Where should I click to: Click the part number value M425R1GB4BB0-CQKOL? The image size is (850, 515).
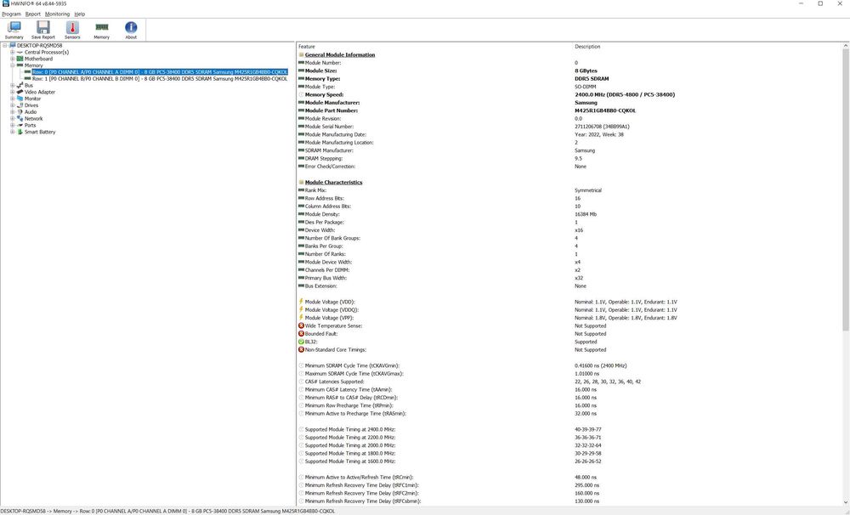click(605, 110)
